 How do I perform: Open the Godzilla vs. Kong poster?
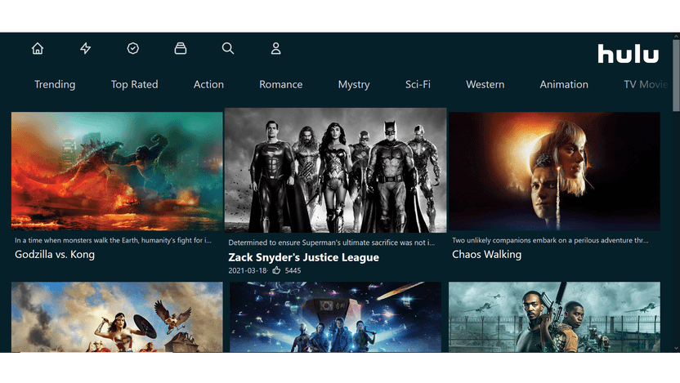(117, 171)
